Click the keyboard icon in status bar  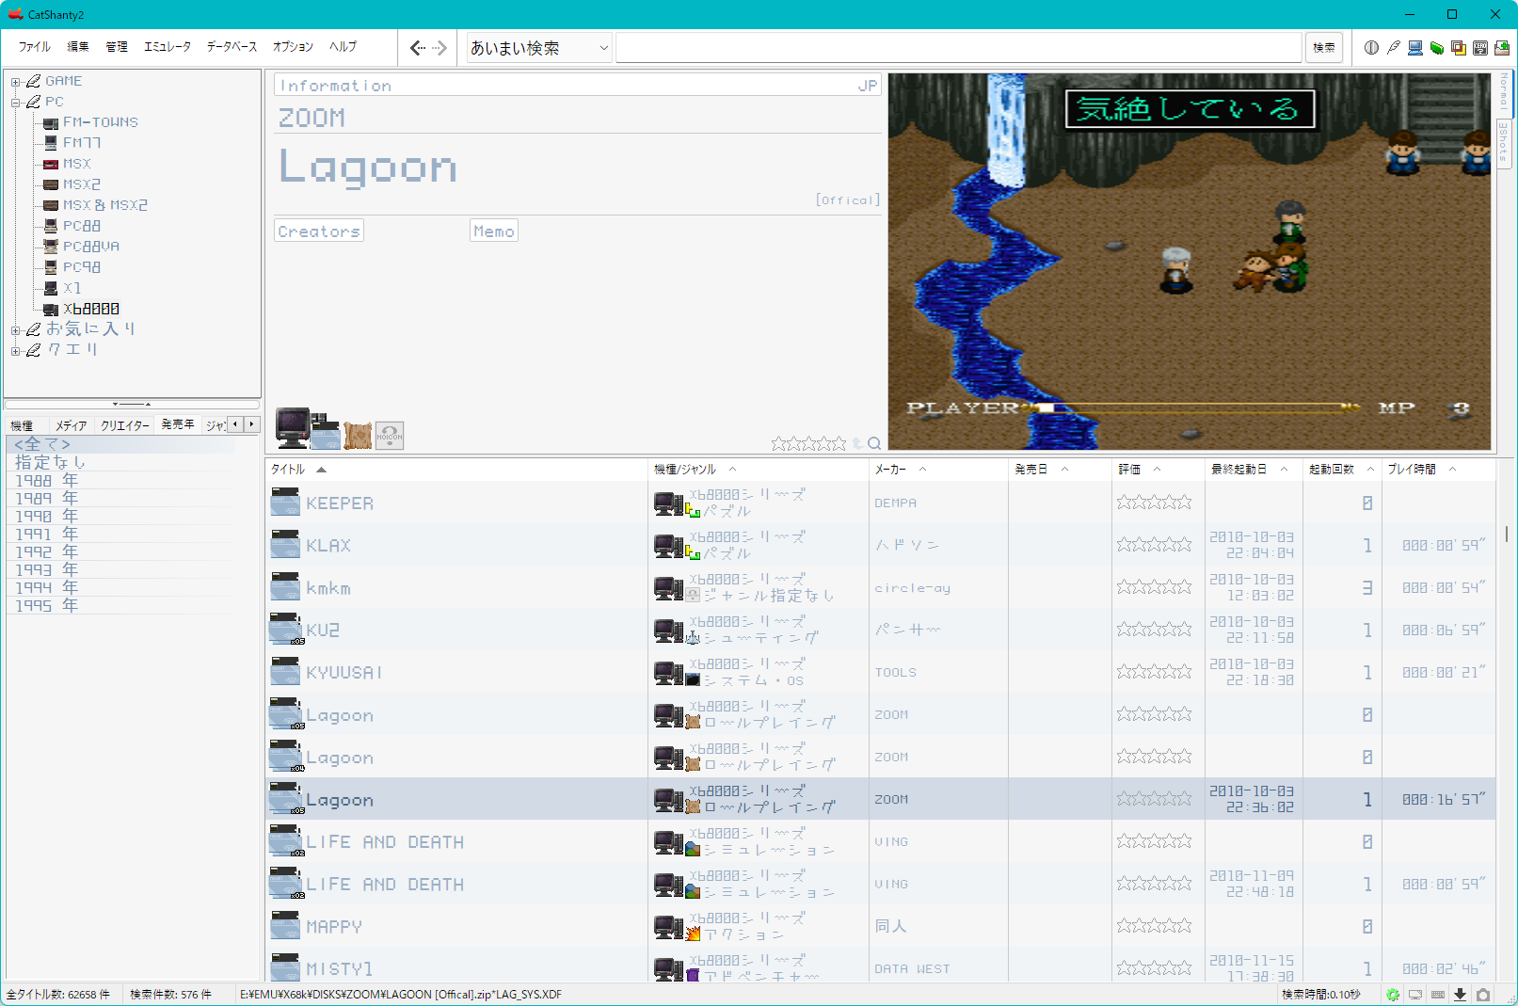(x=1438, y=995)
